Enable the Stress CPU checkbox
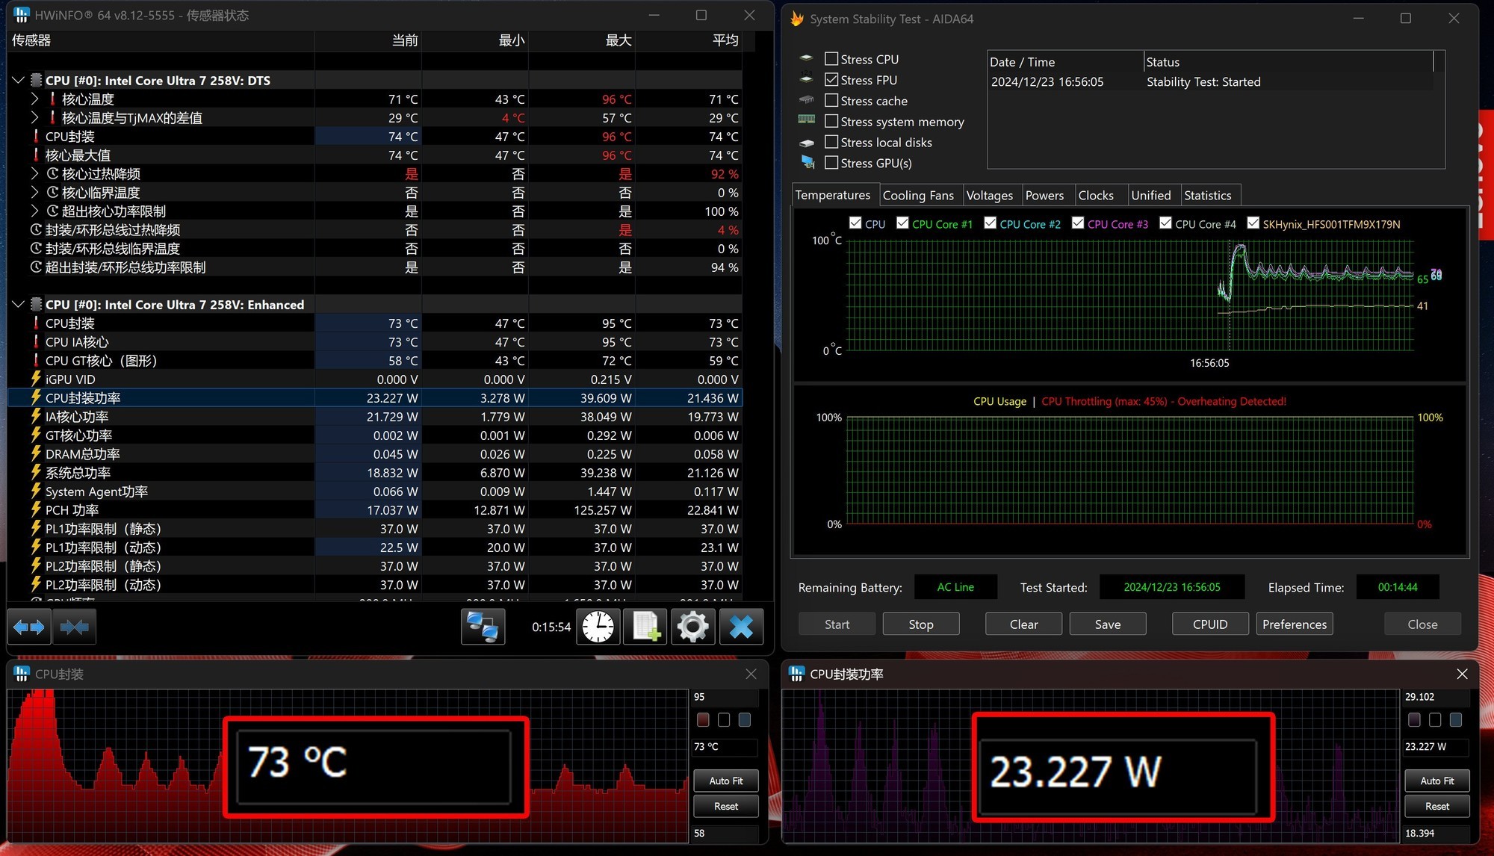The width and height of the screenshot is (1494, 856). coord(831,59)
